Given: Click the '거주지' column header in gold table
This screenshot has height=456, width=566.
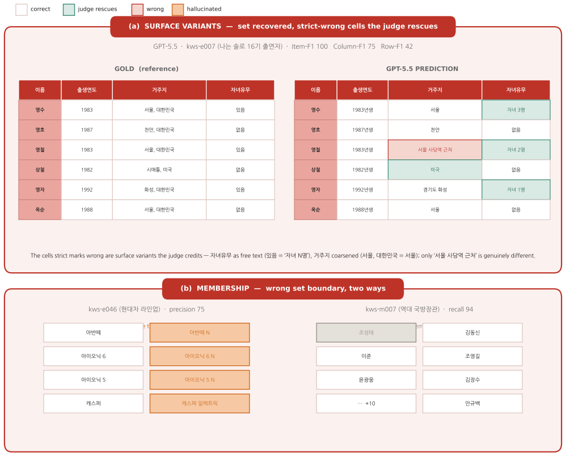Looking at the screenshot, I should (159, 90).
